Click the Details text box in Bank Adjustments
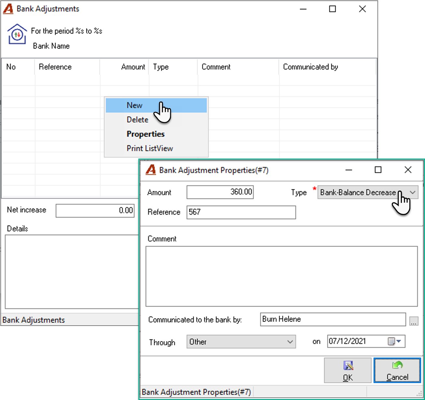 point(72,271)
